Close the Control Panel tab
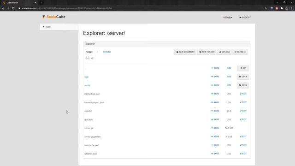 click(x=35, y=3)
